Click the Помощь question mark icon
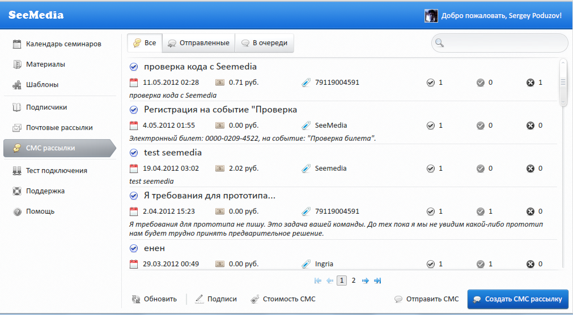This screenshot has width=573, height=315. click(17, 212)
